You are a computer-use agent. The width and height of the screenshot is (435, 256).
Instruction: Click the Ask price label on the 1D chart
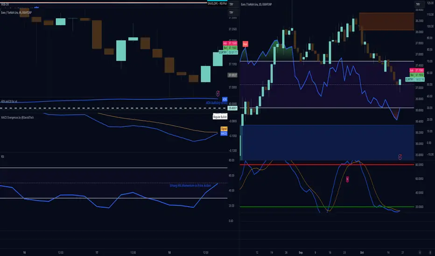click(x=417, y=70)
